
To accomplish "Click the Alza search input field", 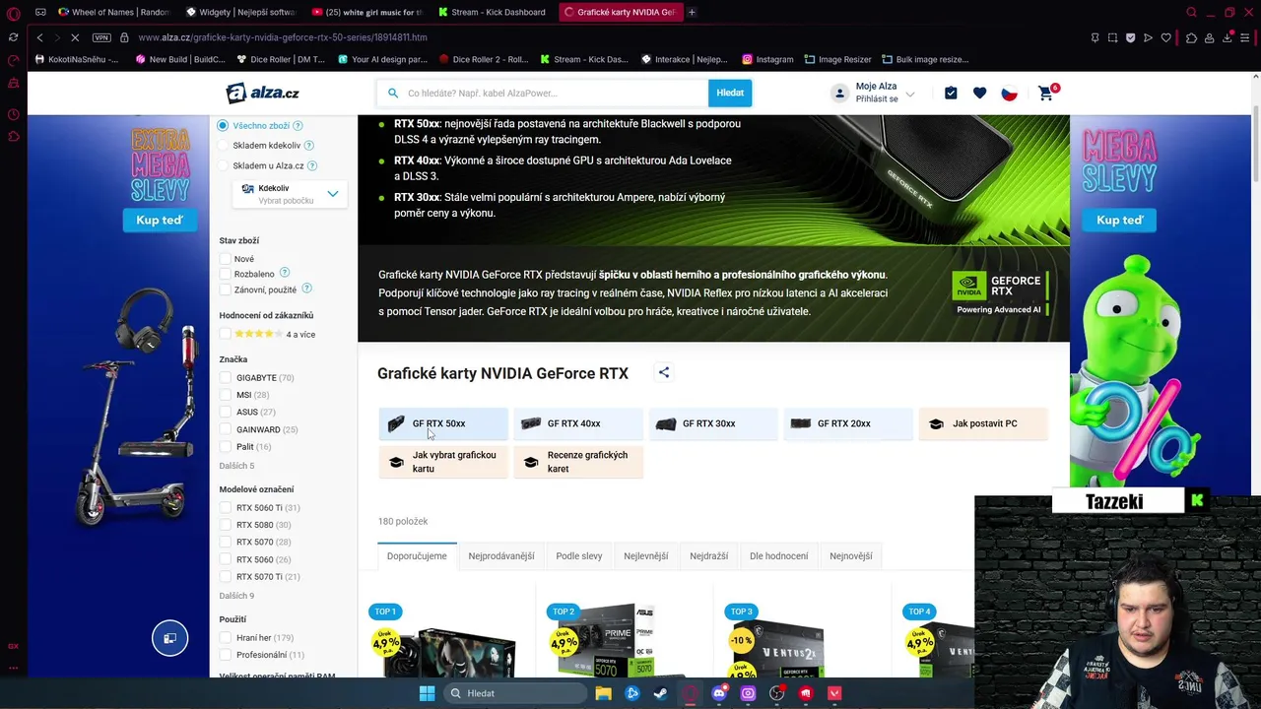I will [x=542, y=93].
